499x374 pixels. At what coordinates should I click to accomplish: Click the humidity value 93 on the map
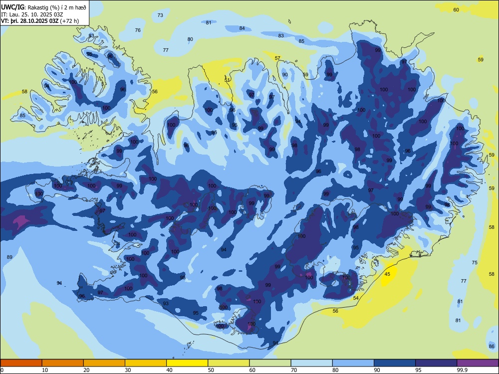pyautogui.click(x=166, y=303)
